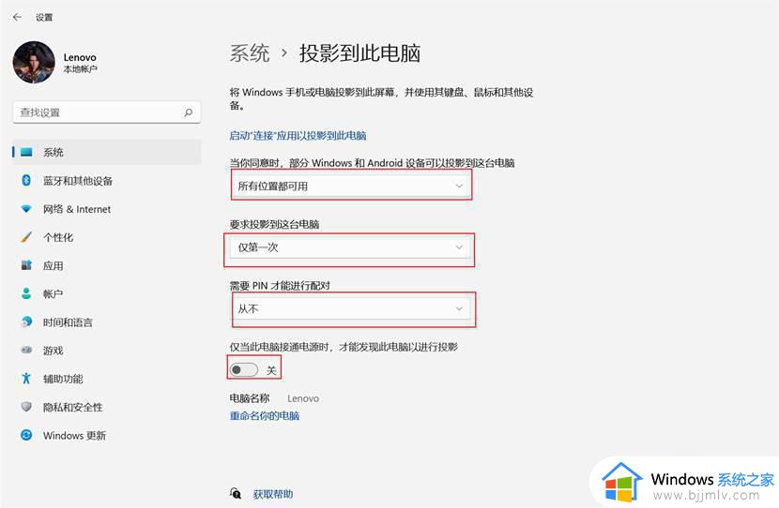Click the Wi-Fi network icon
The width and height of the screenshot is (779, 508).
click(x=26, y=209)
